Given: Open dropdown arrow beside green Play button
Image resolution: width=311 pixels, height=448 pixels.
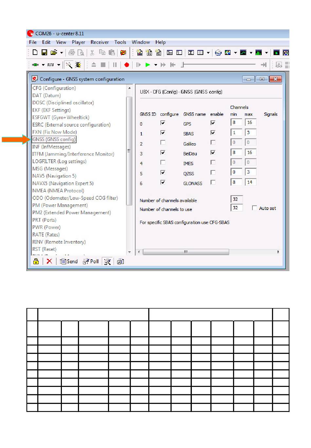Looking at the screenshot, I should click(155, 65).
